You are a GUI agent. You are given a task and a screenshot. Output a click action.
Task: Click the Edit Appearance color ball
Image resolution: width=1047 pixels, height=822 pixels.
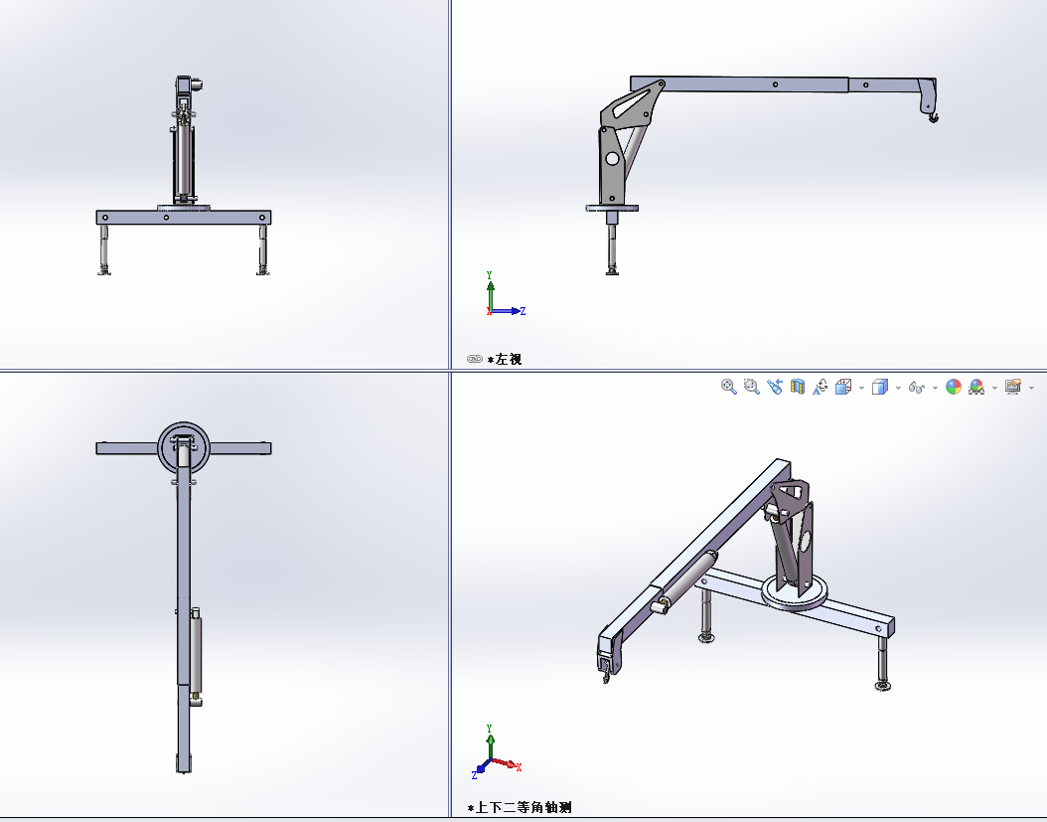point(954,387)
